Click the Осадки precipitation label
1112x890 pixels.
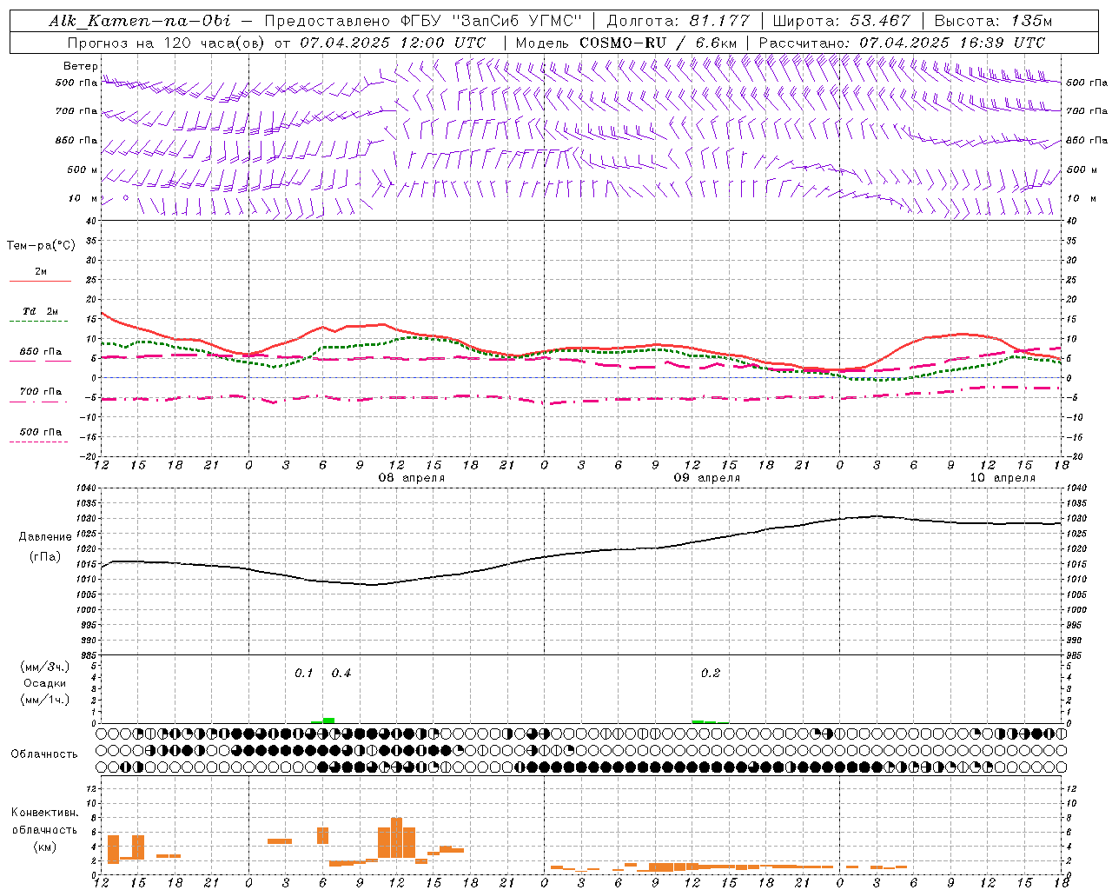[x=45, y=683]
